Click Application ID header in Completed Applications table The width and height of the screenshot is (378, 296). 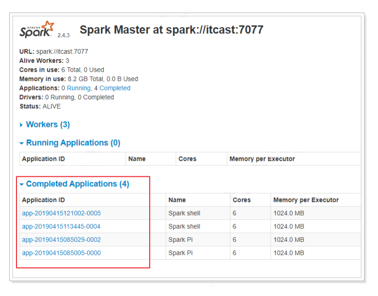point(44,200)
